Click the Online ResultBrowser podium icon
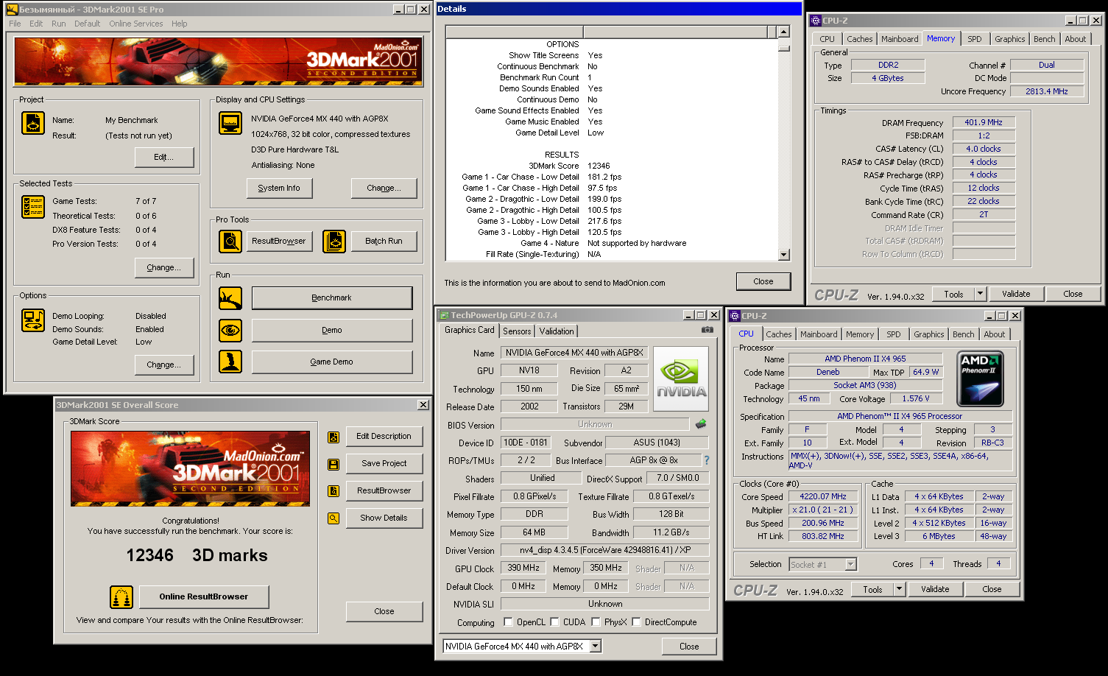This screenshot has width=1108, height=676. [x=121, y=596]
